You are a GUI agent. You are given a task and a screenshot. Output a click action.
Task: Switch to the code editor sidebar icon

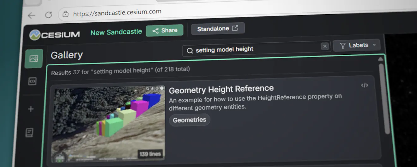[x=32, y=81]
